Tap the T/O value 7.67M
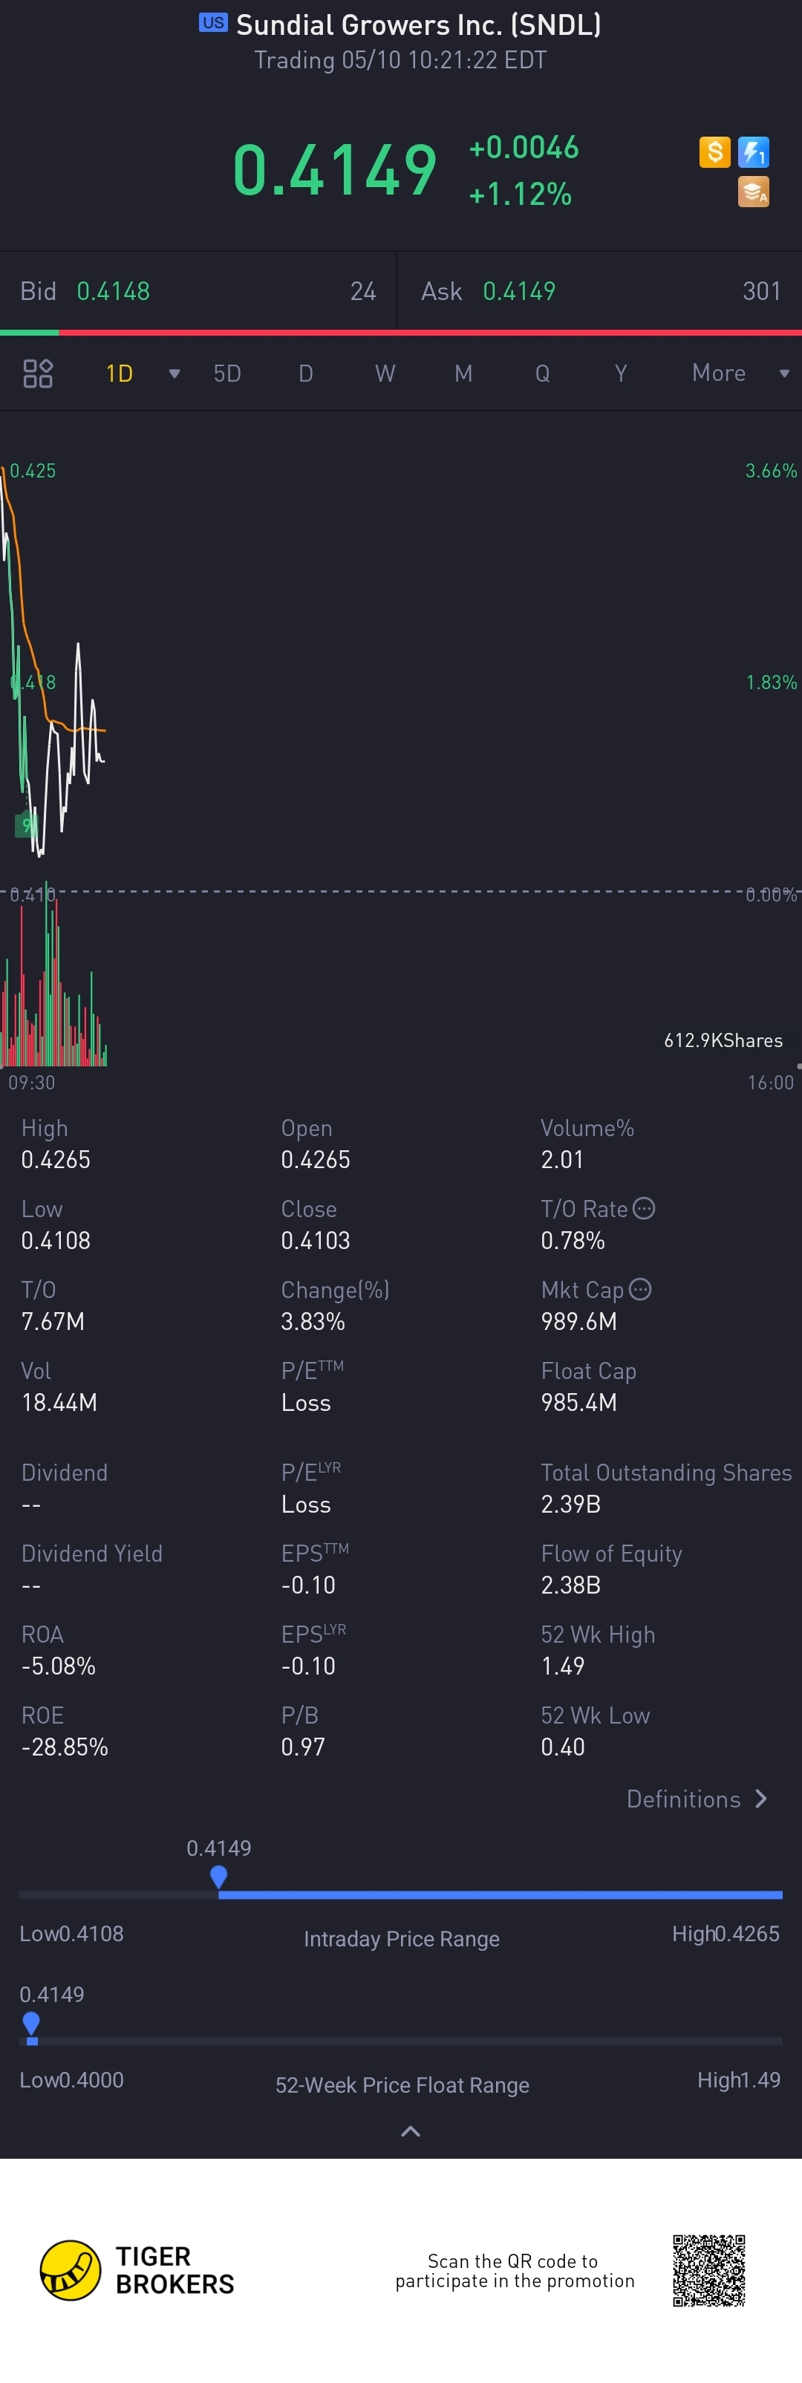This screenshot has height=2383, width=802. click(x=53, y=1321)
